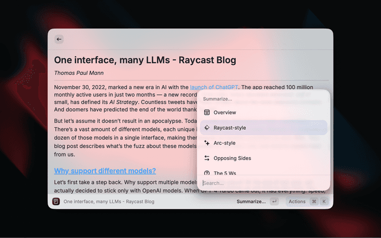381x238 pixels.
Task: Open the Actions menu
Action: 297,202
